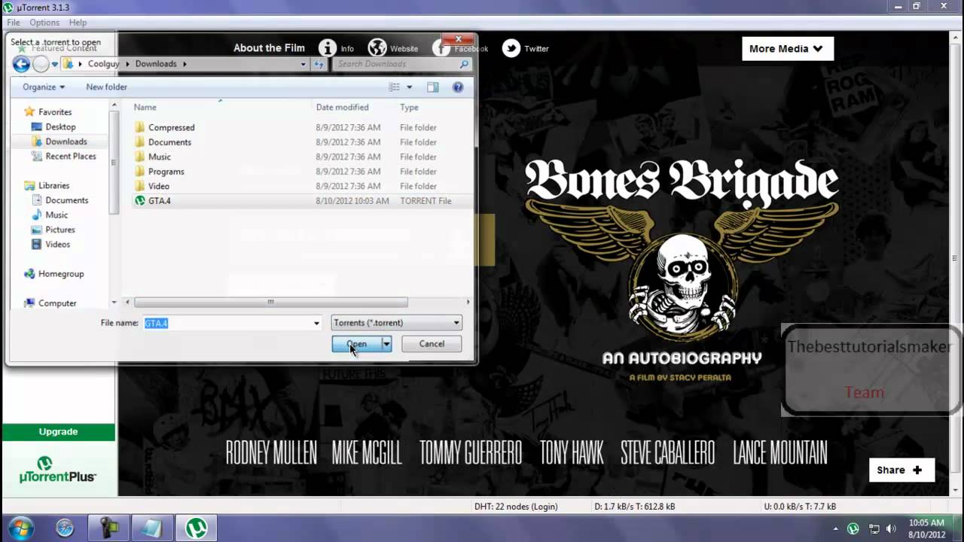Viewport: 964px width, 542px height.
Task: Click the uTorrent tray icon
Action: tap(853, 528)
